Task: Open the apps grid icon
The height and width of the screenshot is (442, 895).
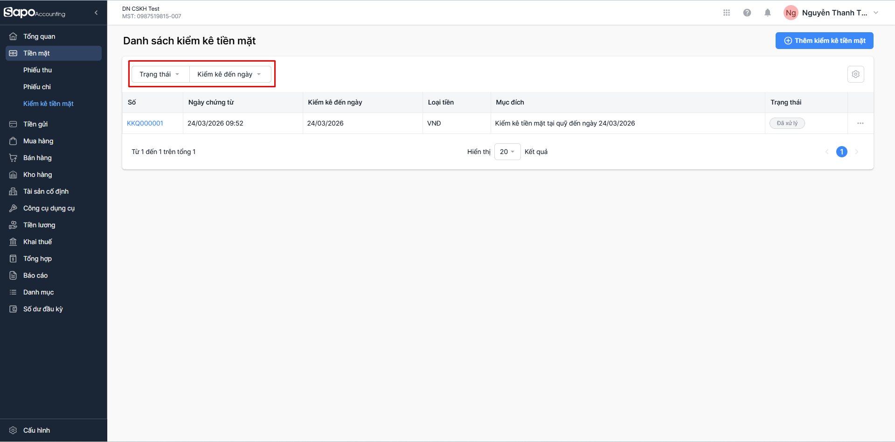Action: coord(726,13)
